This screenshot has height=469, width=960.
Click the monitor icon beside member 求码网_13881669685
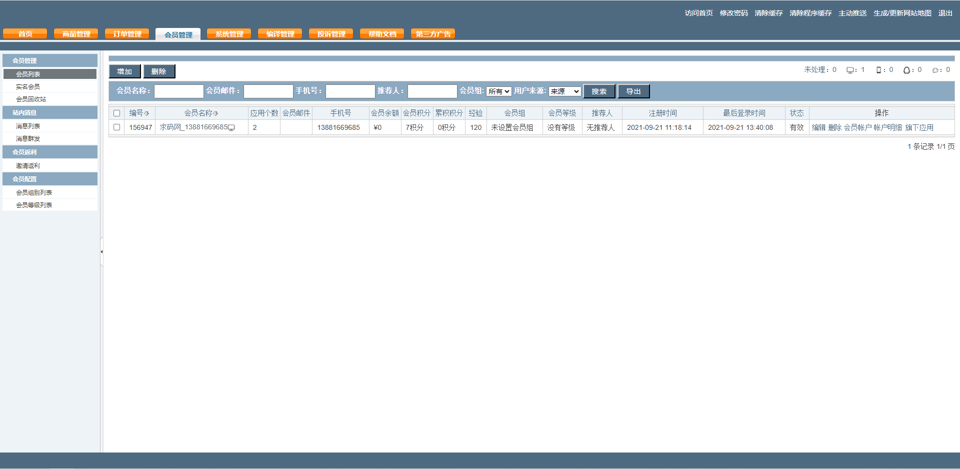coord(231,128)
